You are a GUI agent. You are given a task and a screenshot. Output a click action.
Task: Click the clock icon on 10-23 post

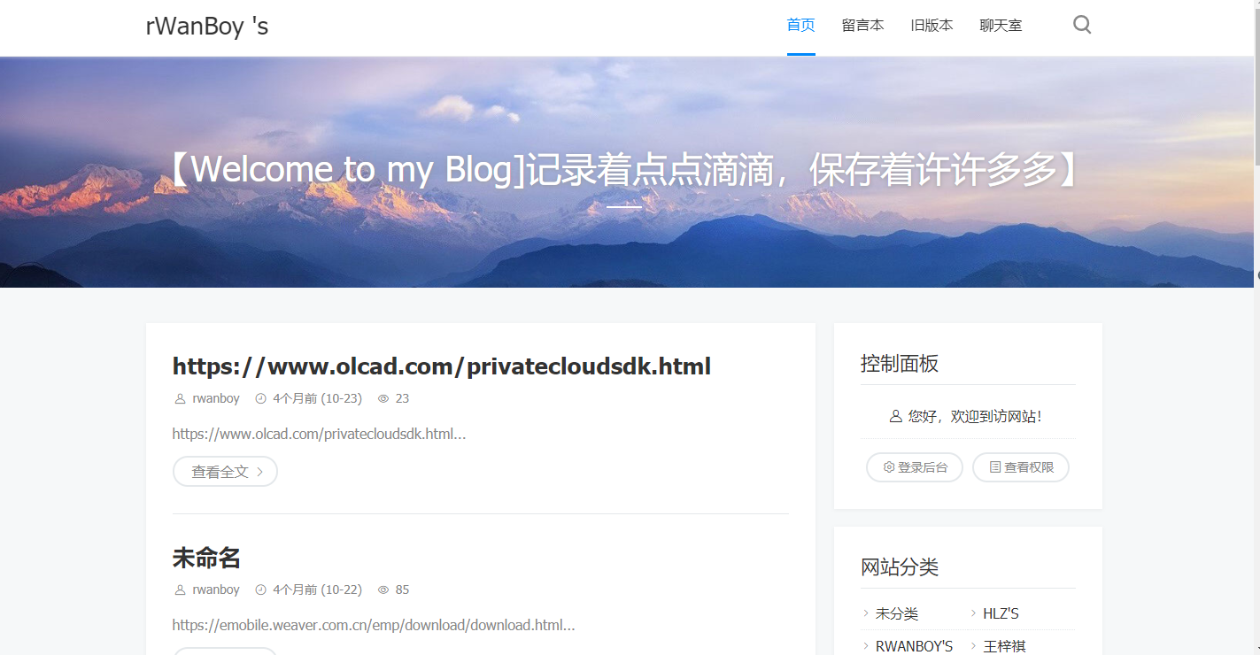point(260,398)
